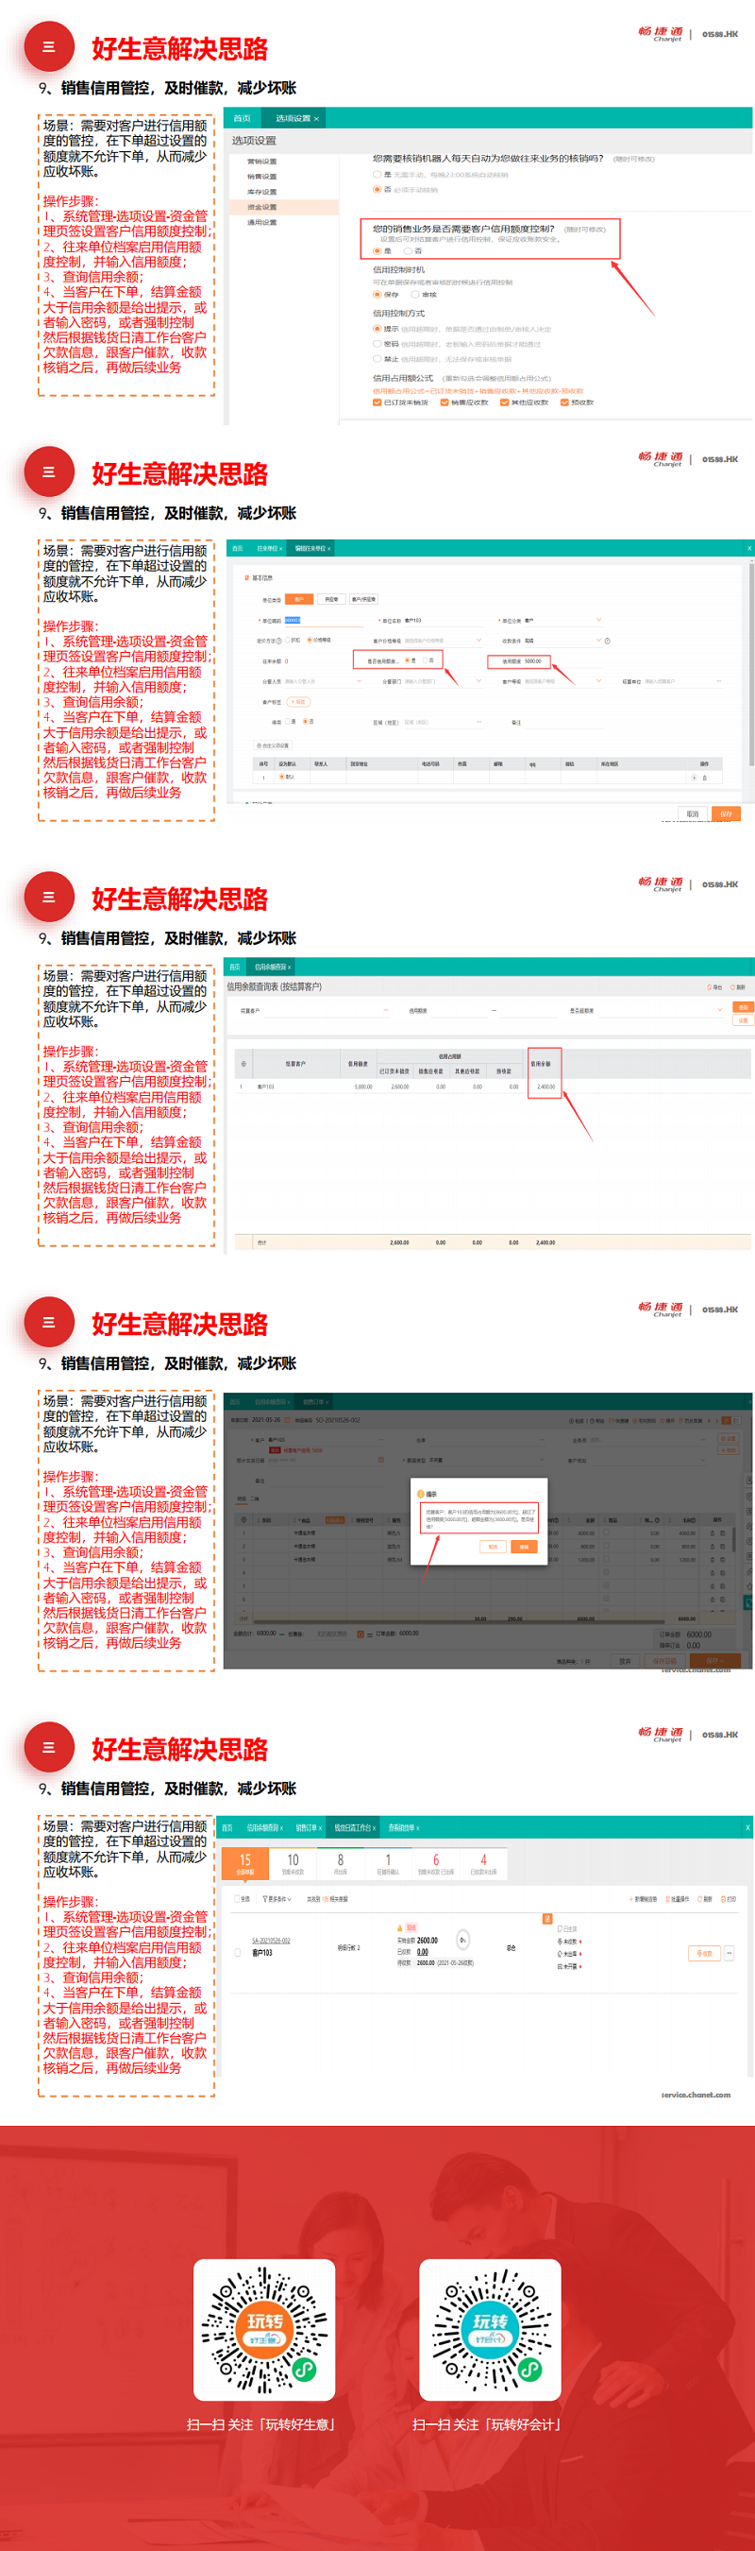Close the 编辑往来单位 tab via its x

tap(329, 548)
